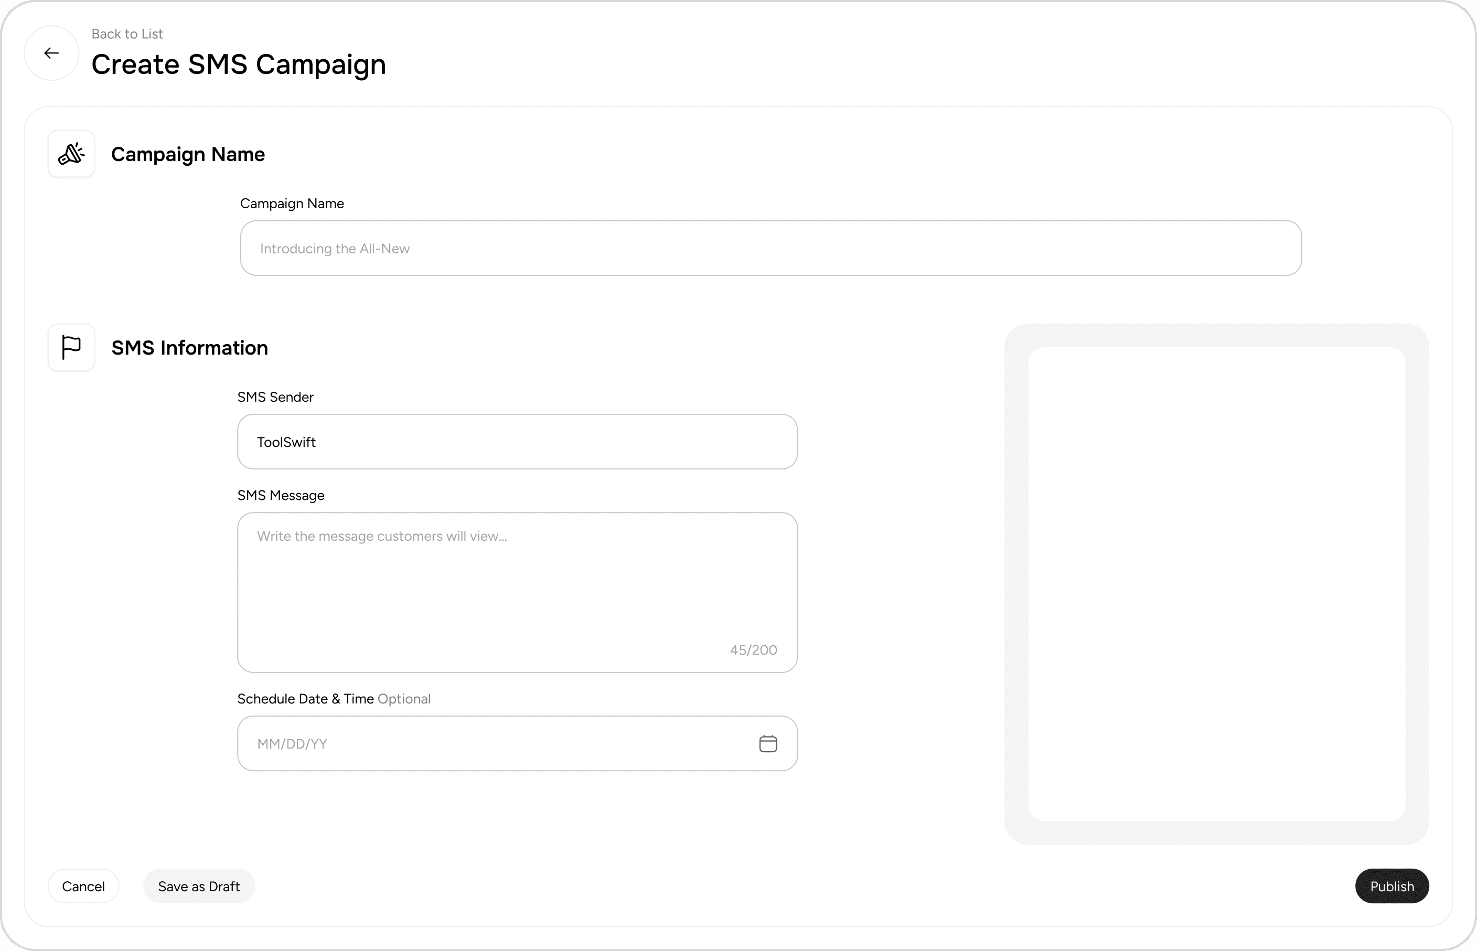The height and width of the screenshot is (951, 1477).
Task: Click the SMS Information section heading
Action: pos(189,348)
